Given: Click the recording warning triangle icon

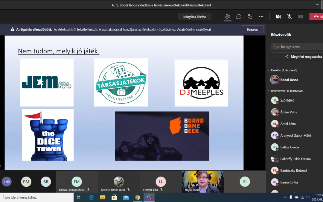Looking at the screenshot, I should [13, 29].
